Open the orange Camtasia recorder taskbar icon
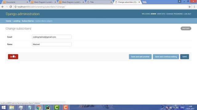 tap(66, 107)
